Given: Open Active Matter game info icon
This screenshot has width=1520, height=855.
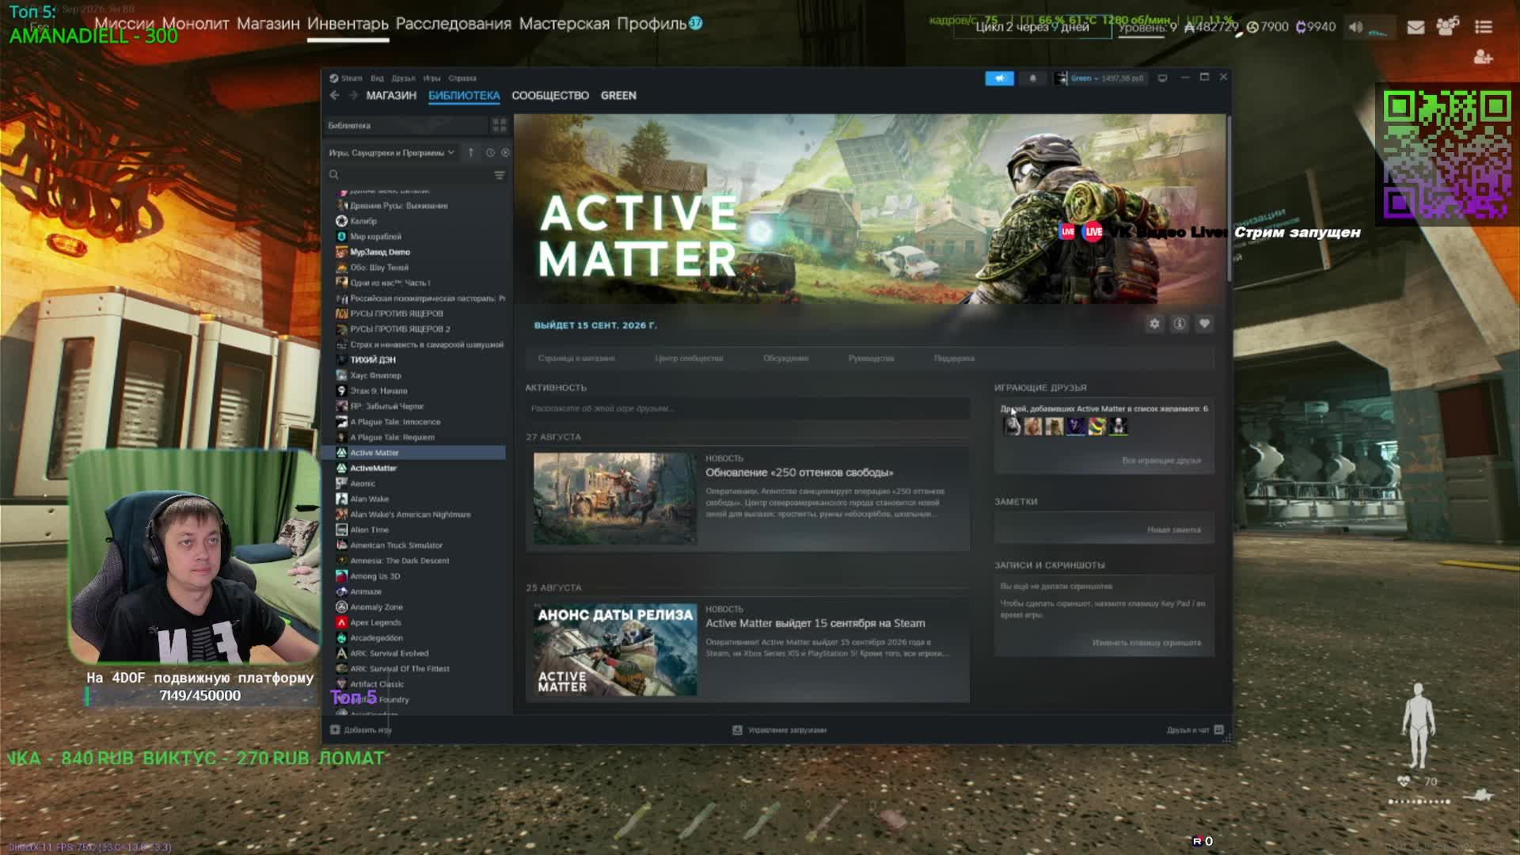Looking at the screenshot, I should (1180, 324).
